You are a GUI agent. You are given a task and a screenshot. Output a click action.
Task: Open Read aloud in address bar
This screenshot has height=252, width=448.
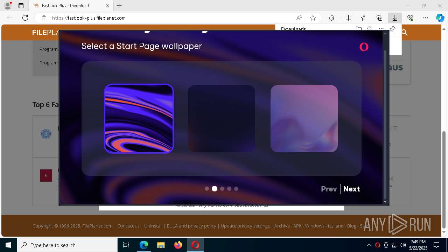(x=299, y=18)
